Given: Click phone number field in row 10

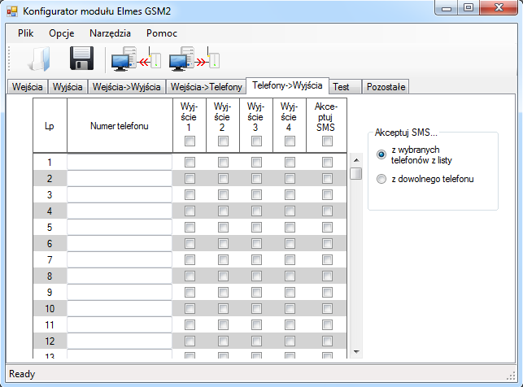Looking at the screenshot, I should [x=120, y=309].
